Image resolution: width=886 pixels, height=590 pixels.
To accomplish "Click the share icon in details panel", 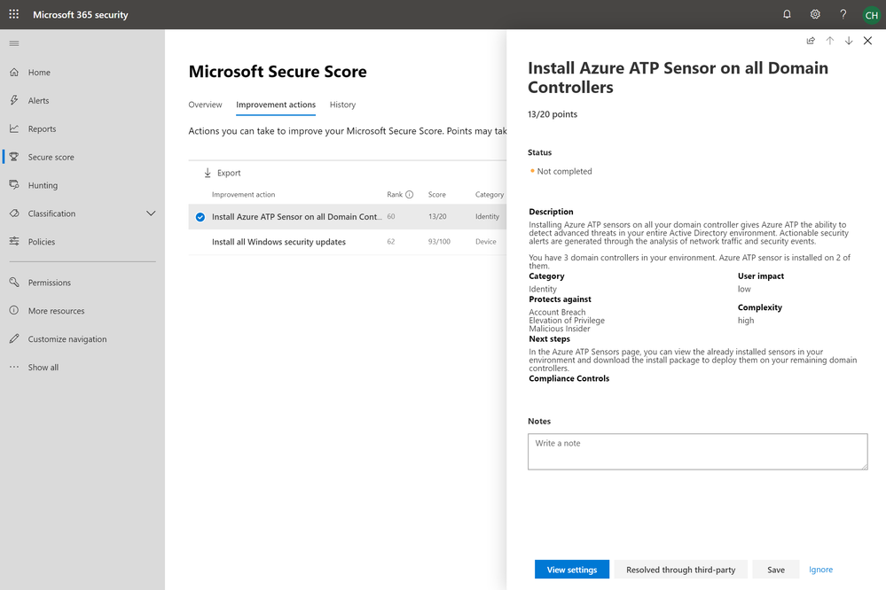I will click(x=811, y=41).
